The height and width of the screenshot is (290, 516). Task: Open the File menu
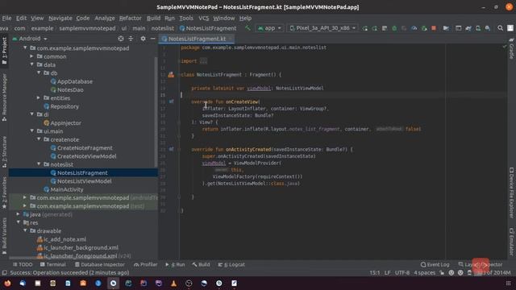(x=6, y=18)
